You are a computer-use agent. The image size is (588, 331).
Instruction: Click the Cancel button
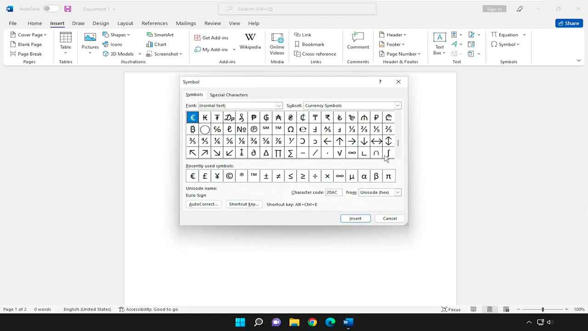coord(390,218)
